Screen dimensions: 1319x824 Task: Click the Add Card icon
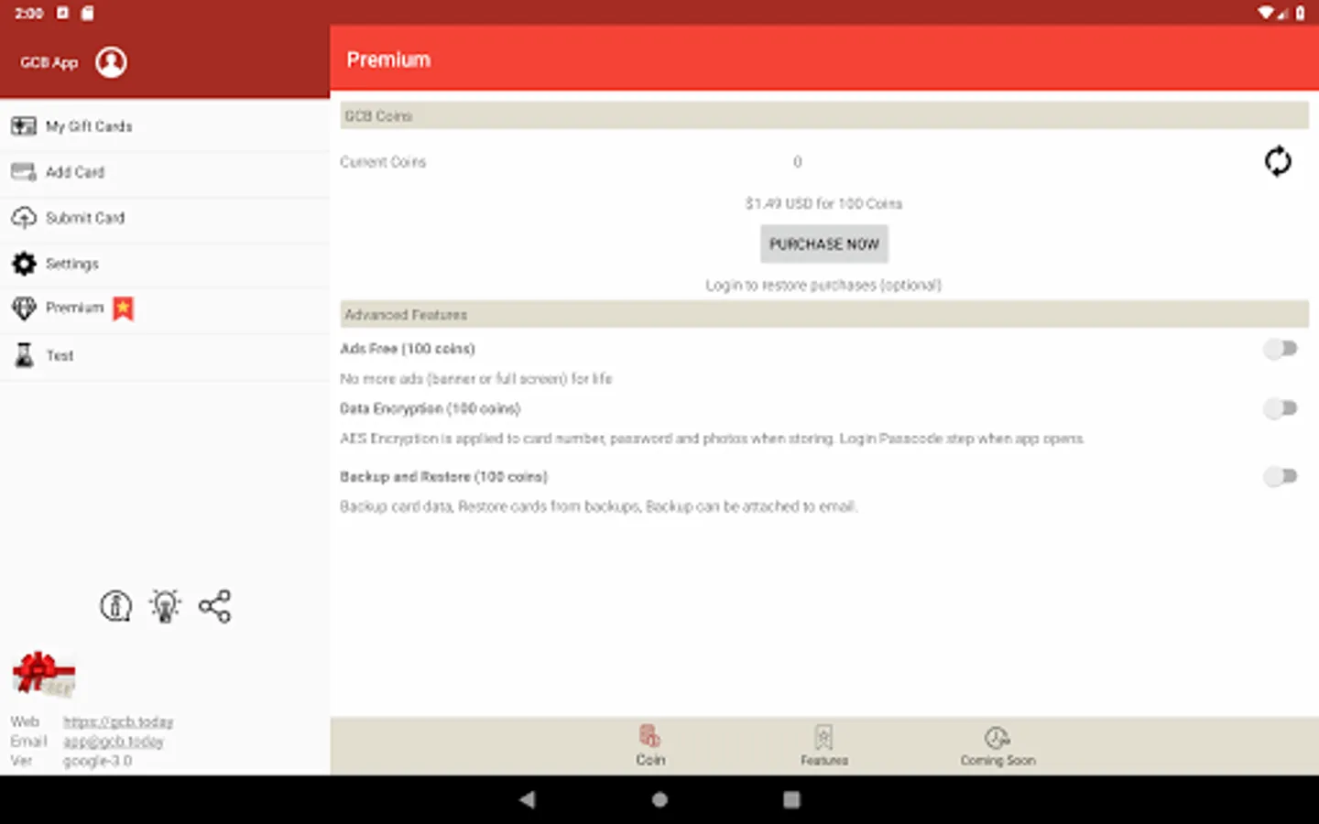24,172
